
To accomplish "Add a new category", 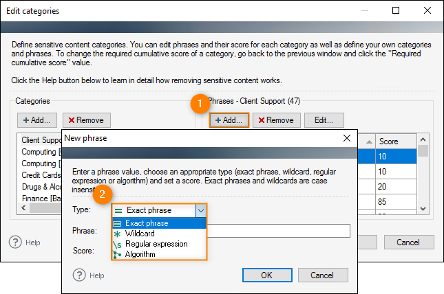I will [37, 120].
